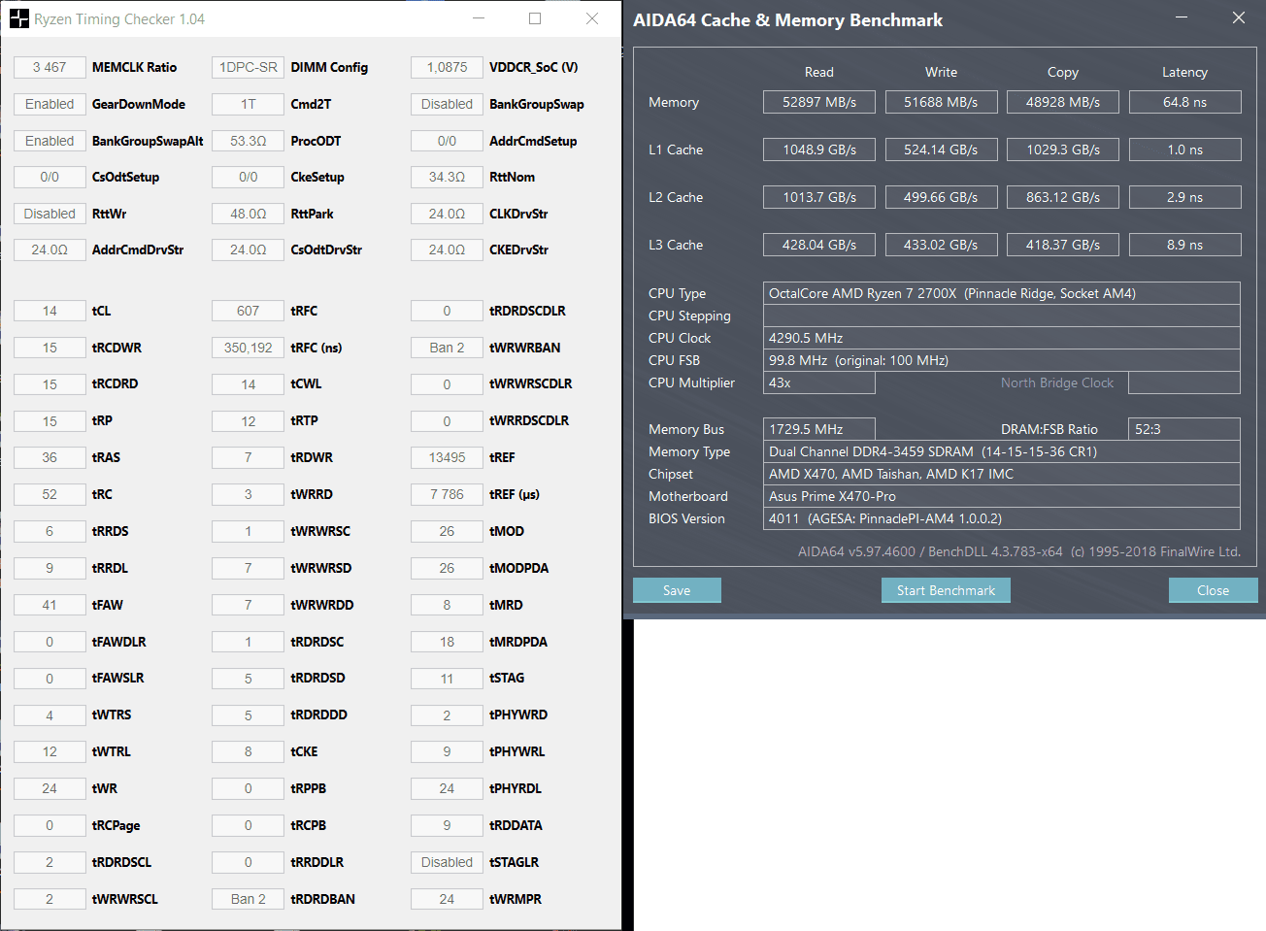The width and height of the screenshot is (1266, 931).
Task: Select the tCL value 14
Action: pyautogui.click(x=50, y=311)
